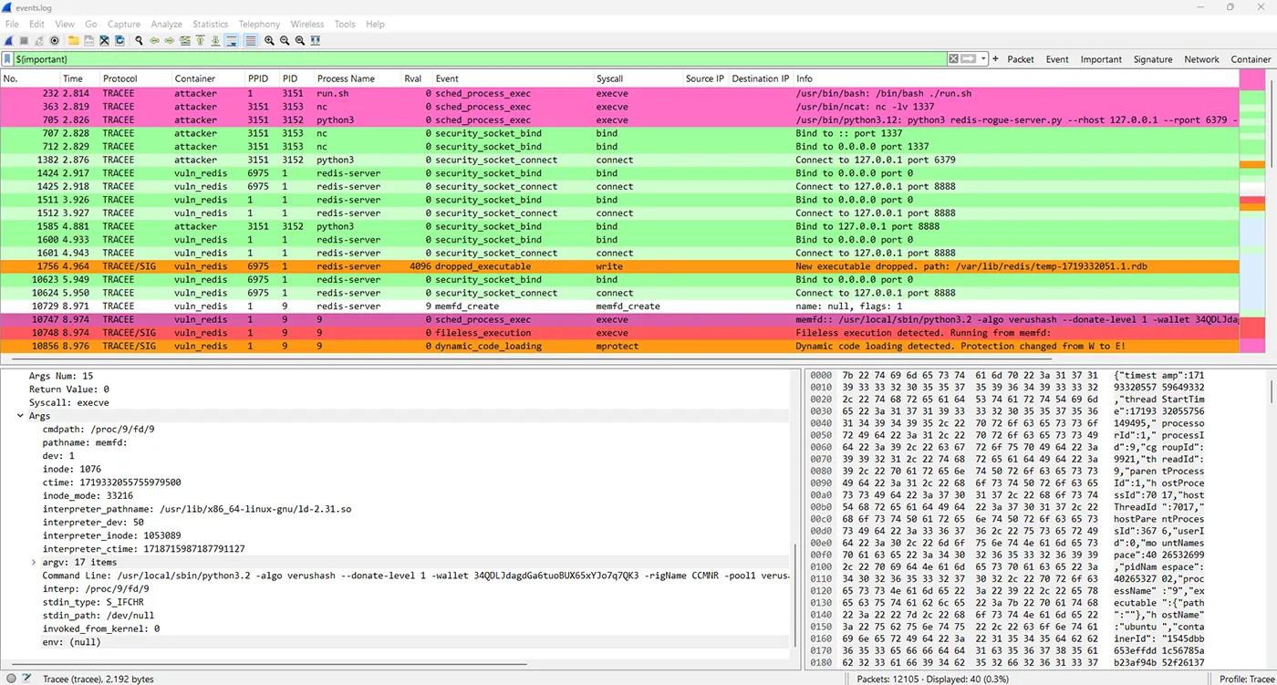Click the capture options gear icon

(x=55, y=41)
